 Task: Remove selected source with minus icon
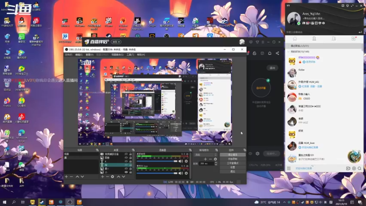click(x=108, y=177)
